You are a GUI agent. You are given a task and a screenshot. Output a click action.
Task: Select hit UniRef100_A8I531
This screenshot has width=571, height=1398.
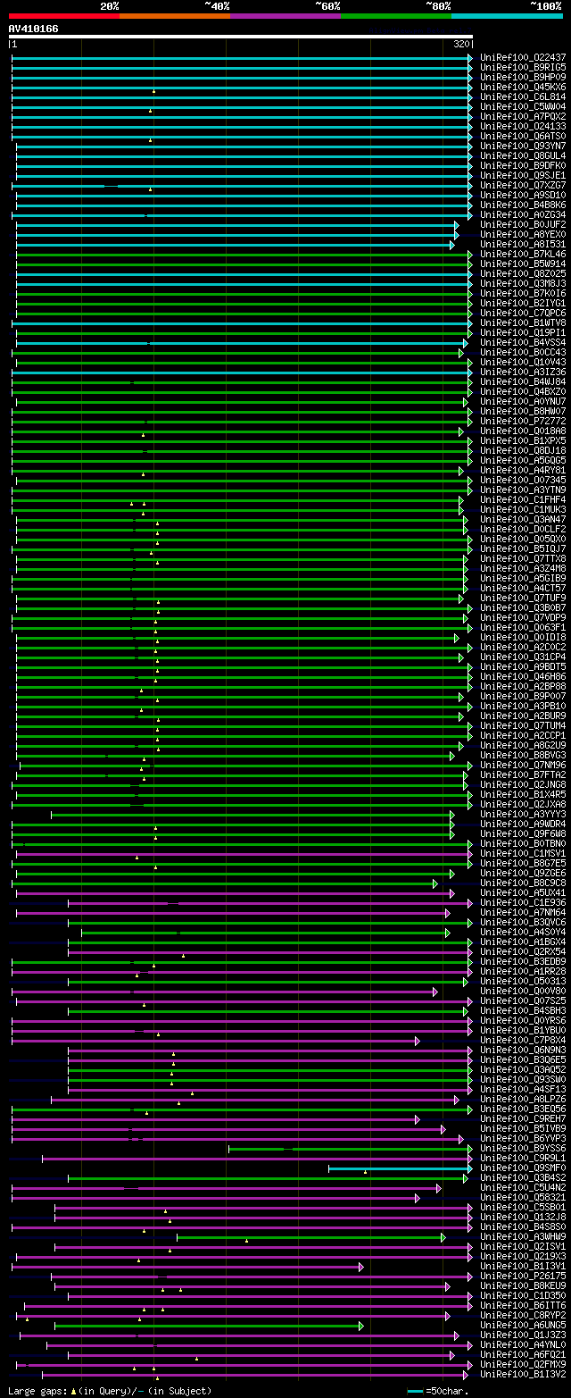point(523,244)
